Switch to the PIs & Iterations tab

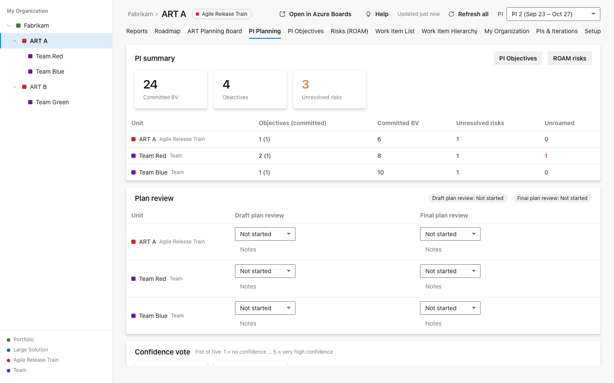tap(557, 31)
